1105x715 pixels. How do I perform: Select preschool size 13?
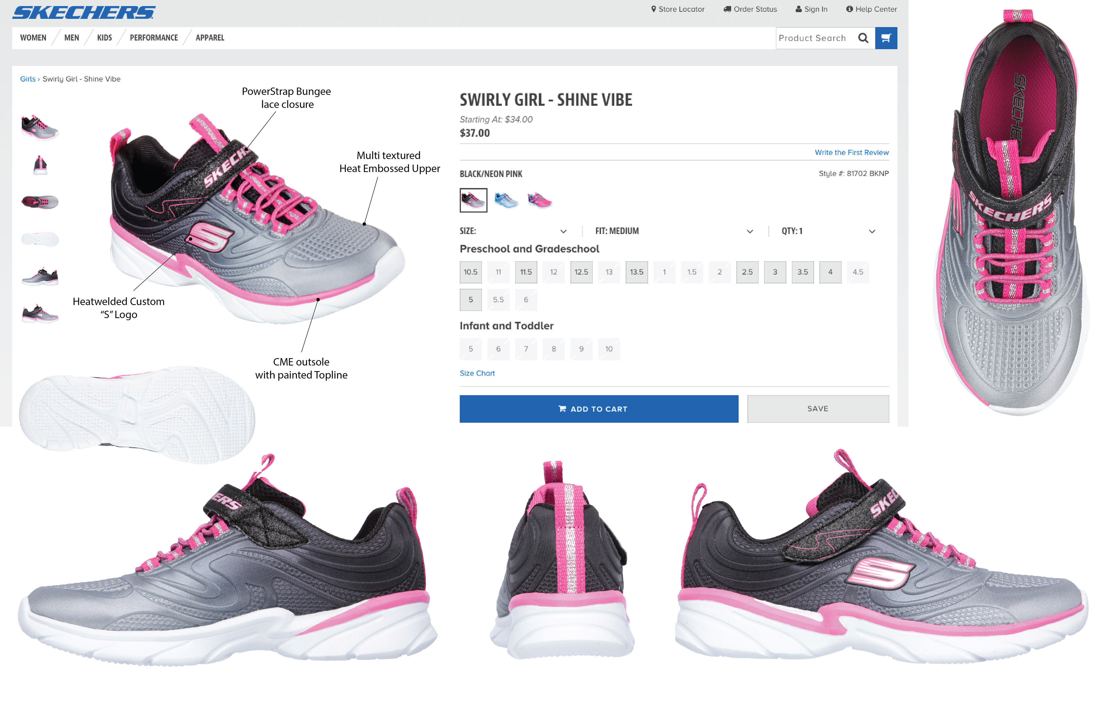pyautogui.click(x=609, y=272)
